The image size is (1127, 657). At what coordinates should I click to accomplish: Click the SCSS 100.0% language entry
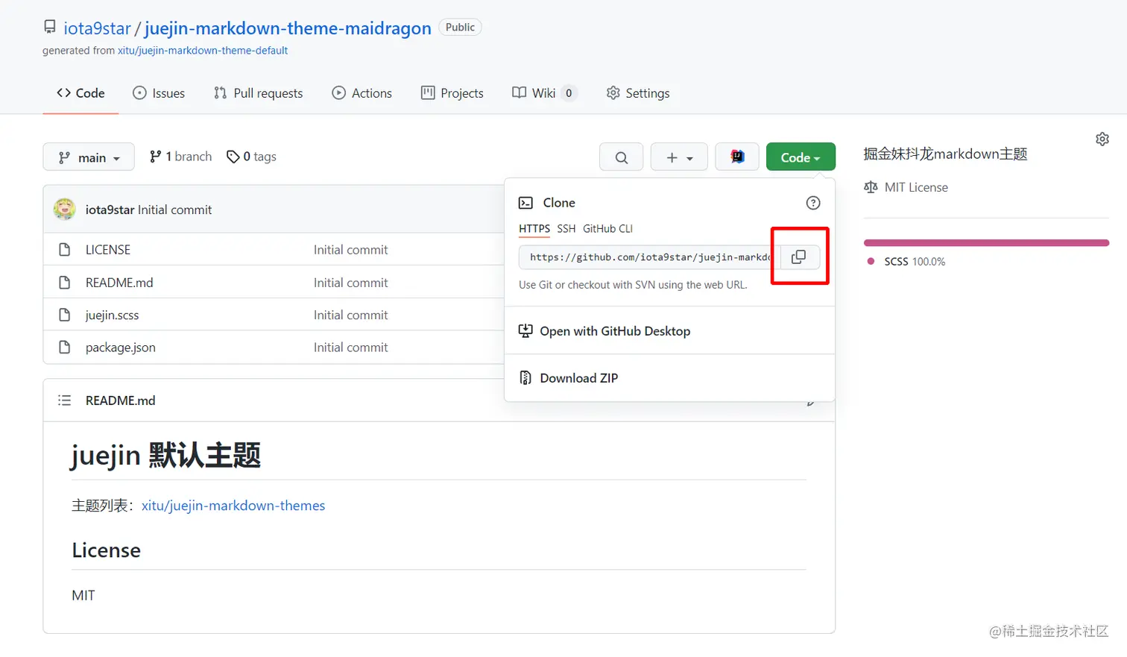(907, 262)
